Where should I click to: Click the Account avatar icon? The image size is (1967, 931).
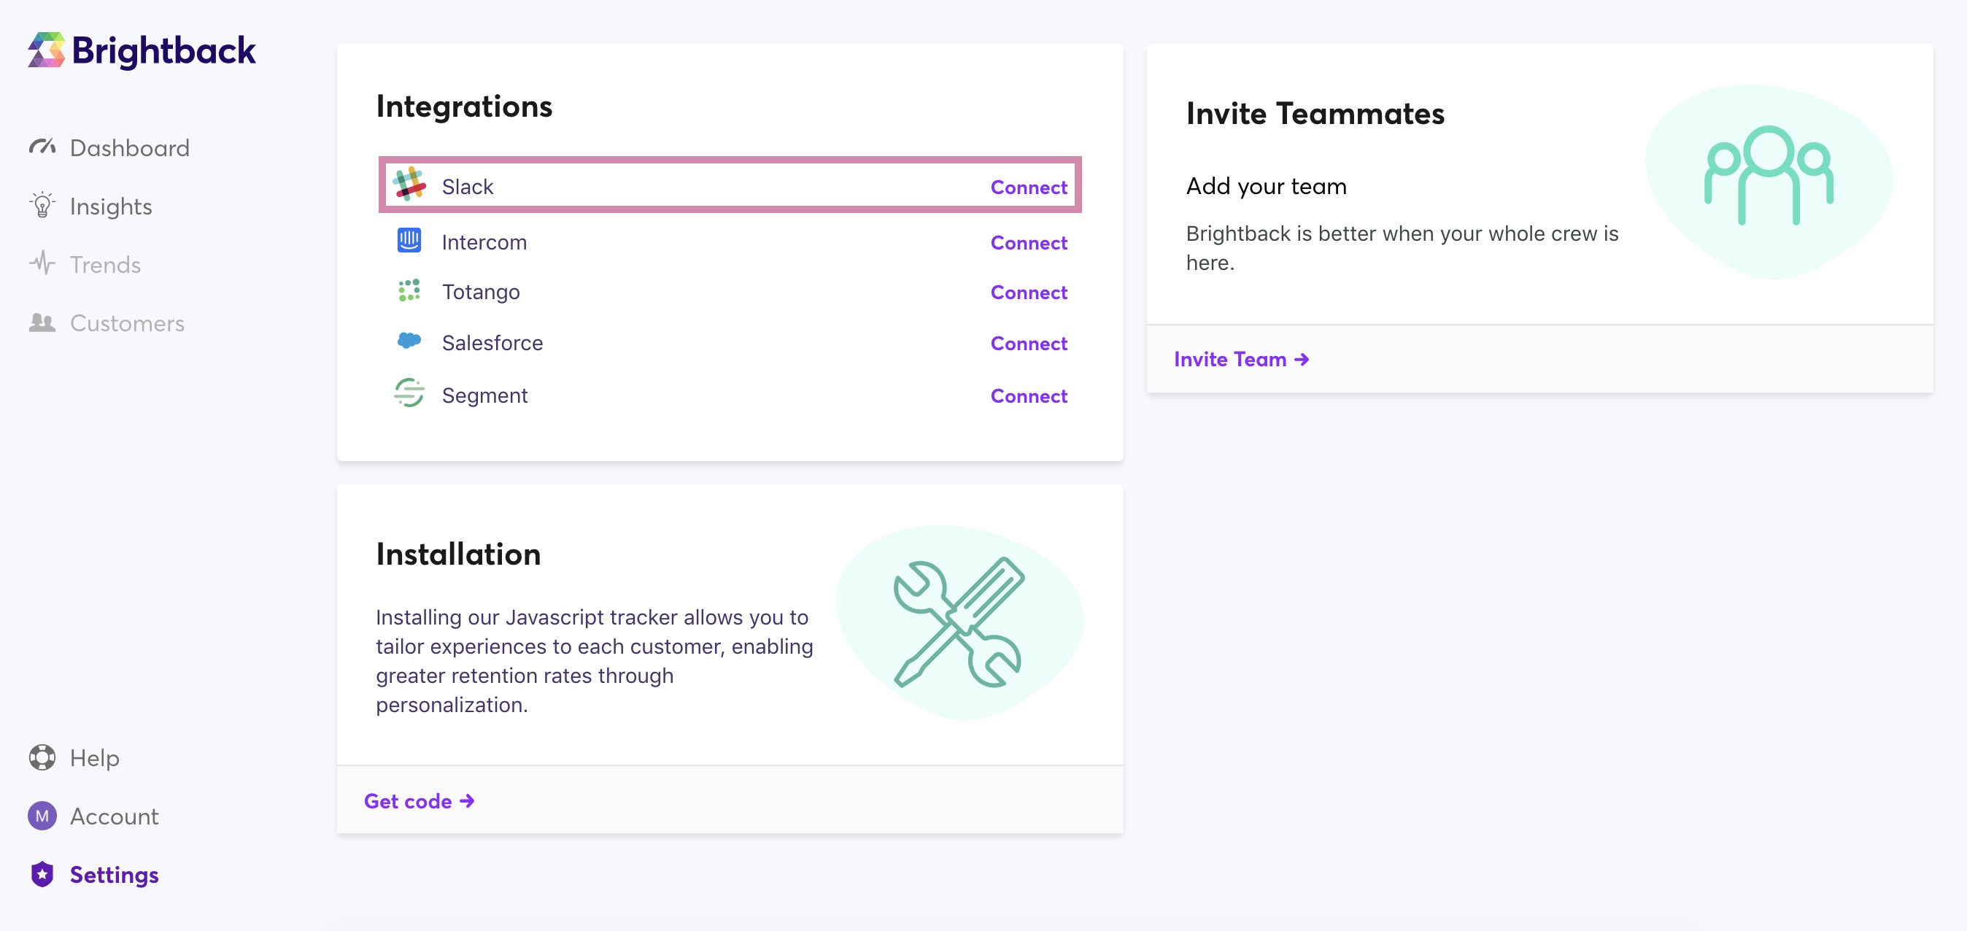[42, 816]
